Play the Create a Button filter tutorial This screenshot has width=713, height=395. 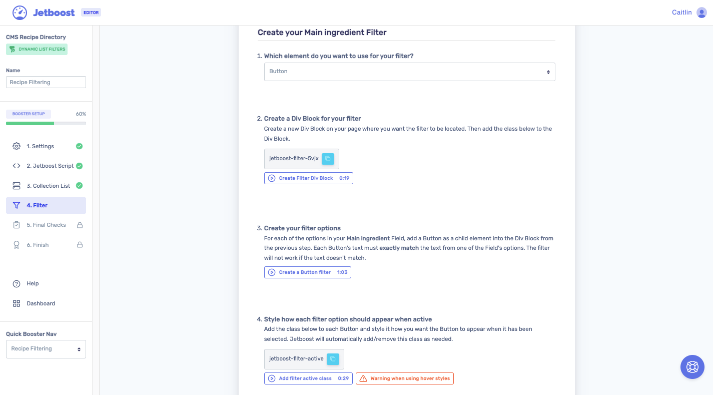307,272
